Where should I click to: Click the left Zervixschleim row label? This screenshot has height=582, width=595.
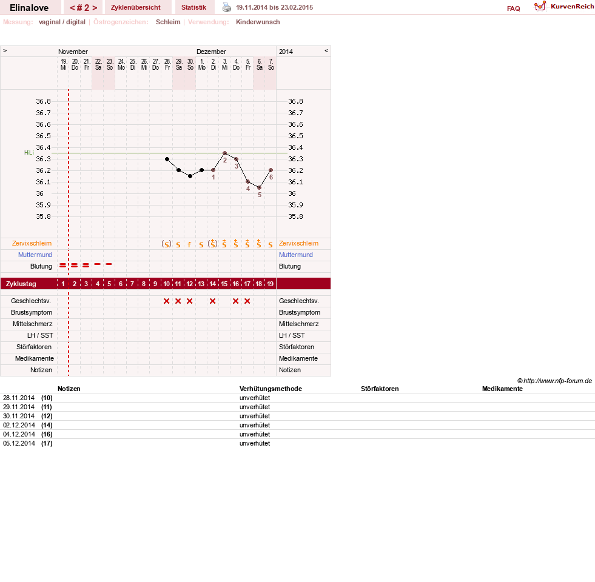(32, 244)
